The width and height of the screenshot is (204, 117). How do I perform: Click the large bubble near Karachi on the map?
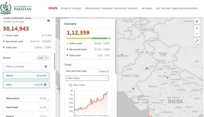[133, 89]
